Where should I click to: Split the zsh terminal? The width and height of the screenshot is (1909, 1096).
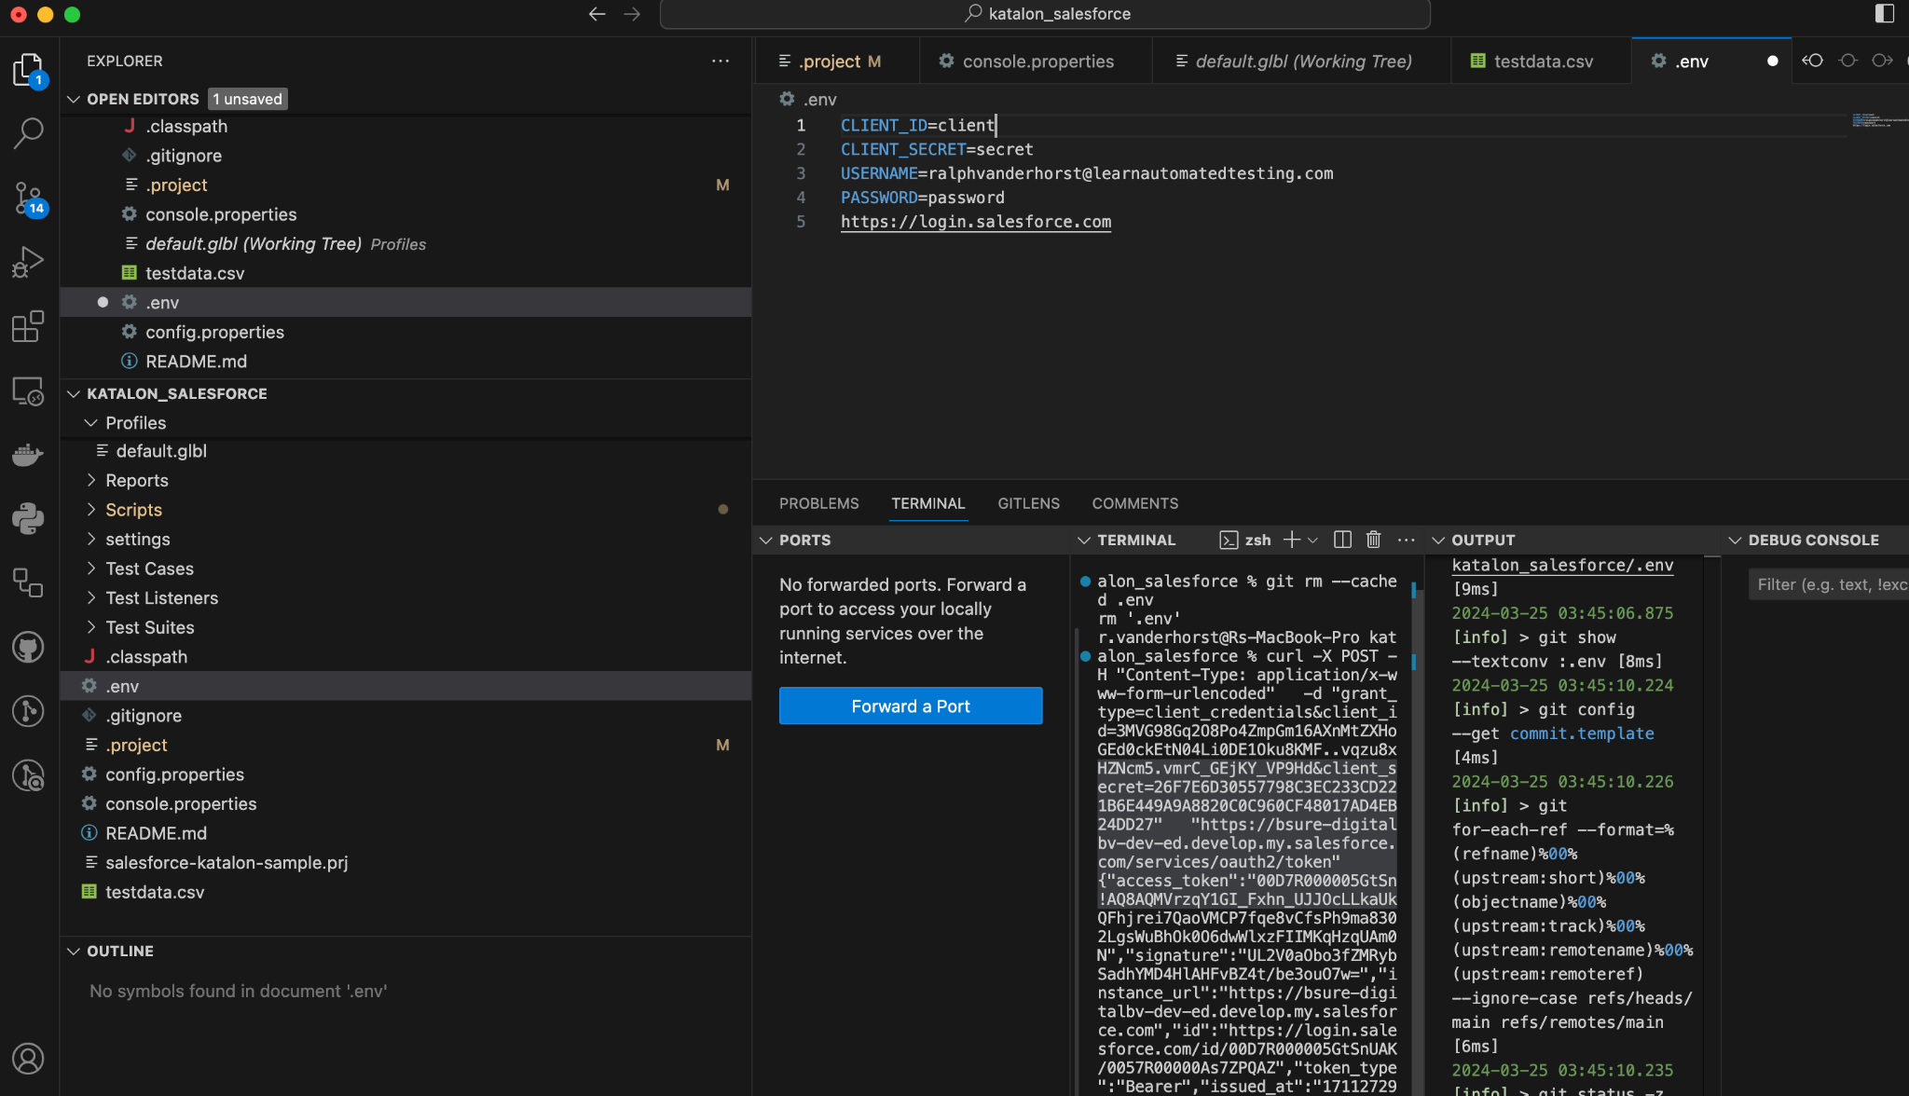(x=1342, y=540)
